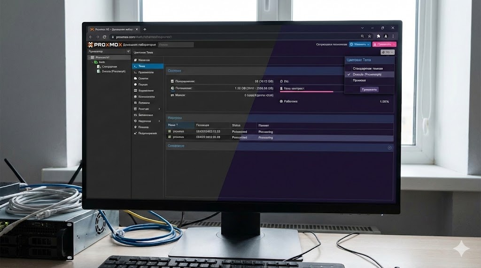Screen dimensions: 481x268
Task: Open the gear icon in the tree panel header
Action: pos(128,52)
